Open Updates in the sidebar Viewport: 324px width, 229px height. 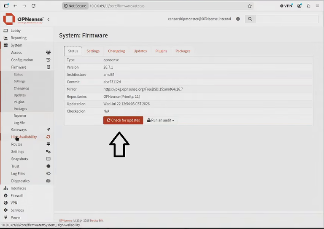pos(20,95)
